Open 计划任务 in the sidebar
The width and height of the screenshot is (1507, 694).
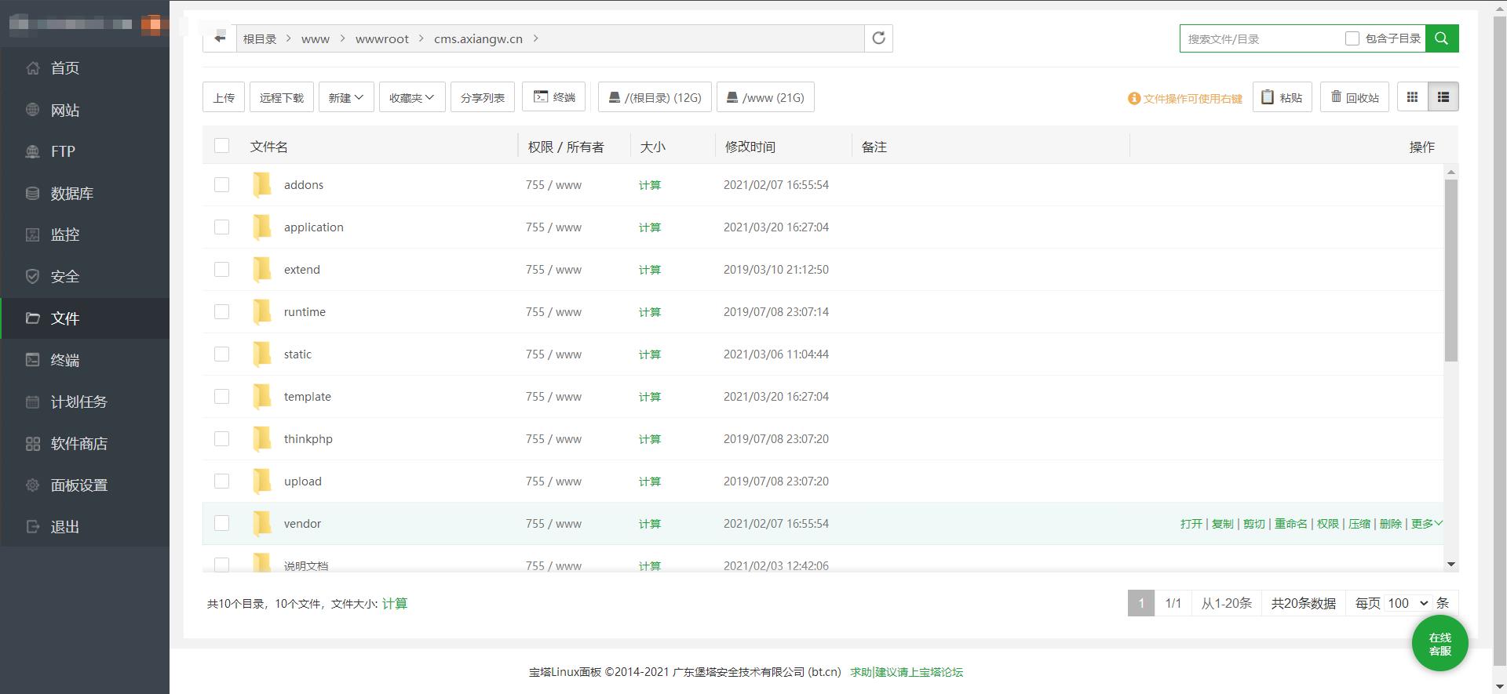85,402
